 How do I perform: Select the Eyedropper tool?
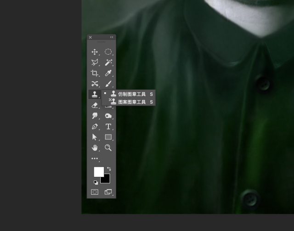[108, 73]
